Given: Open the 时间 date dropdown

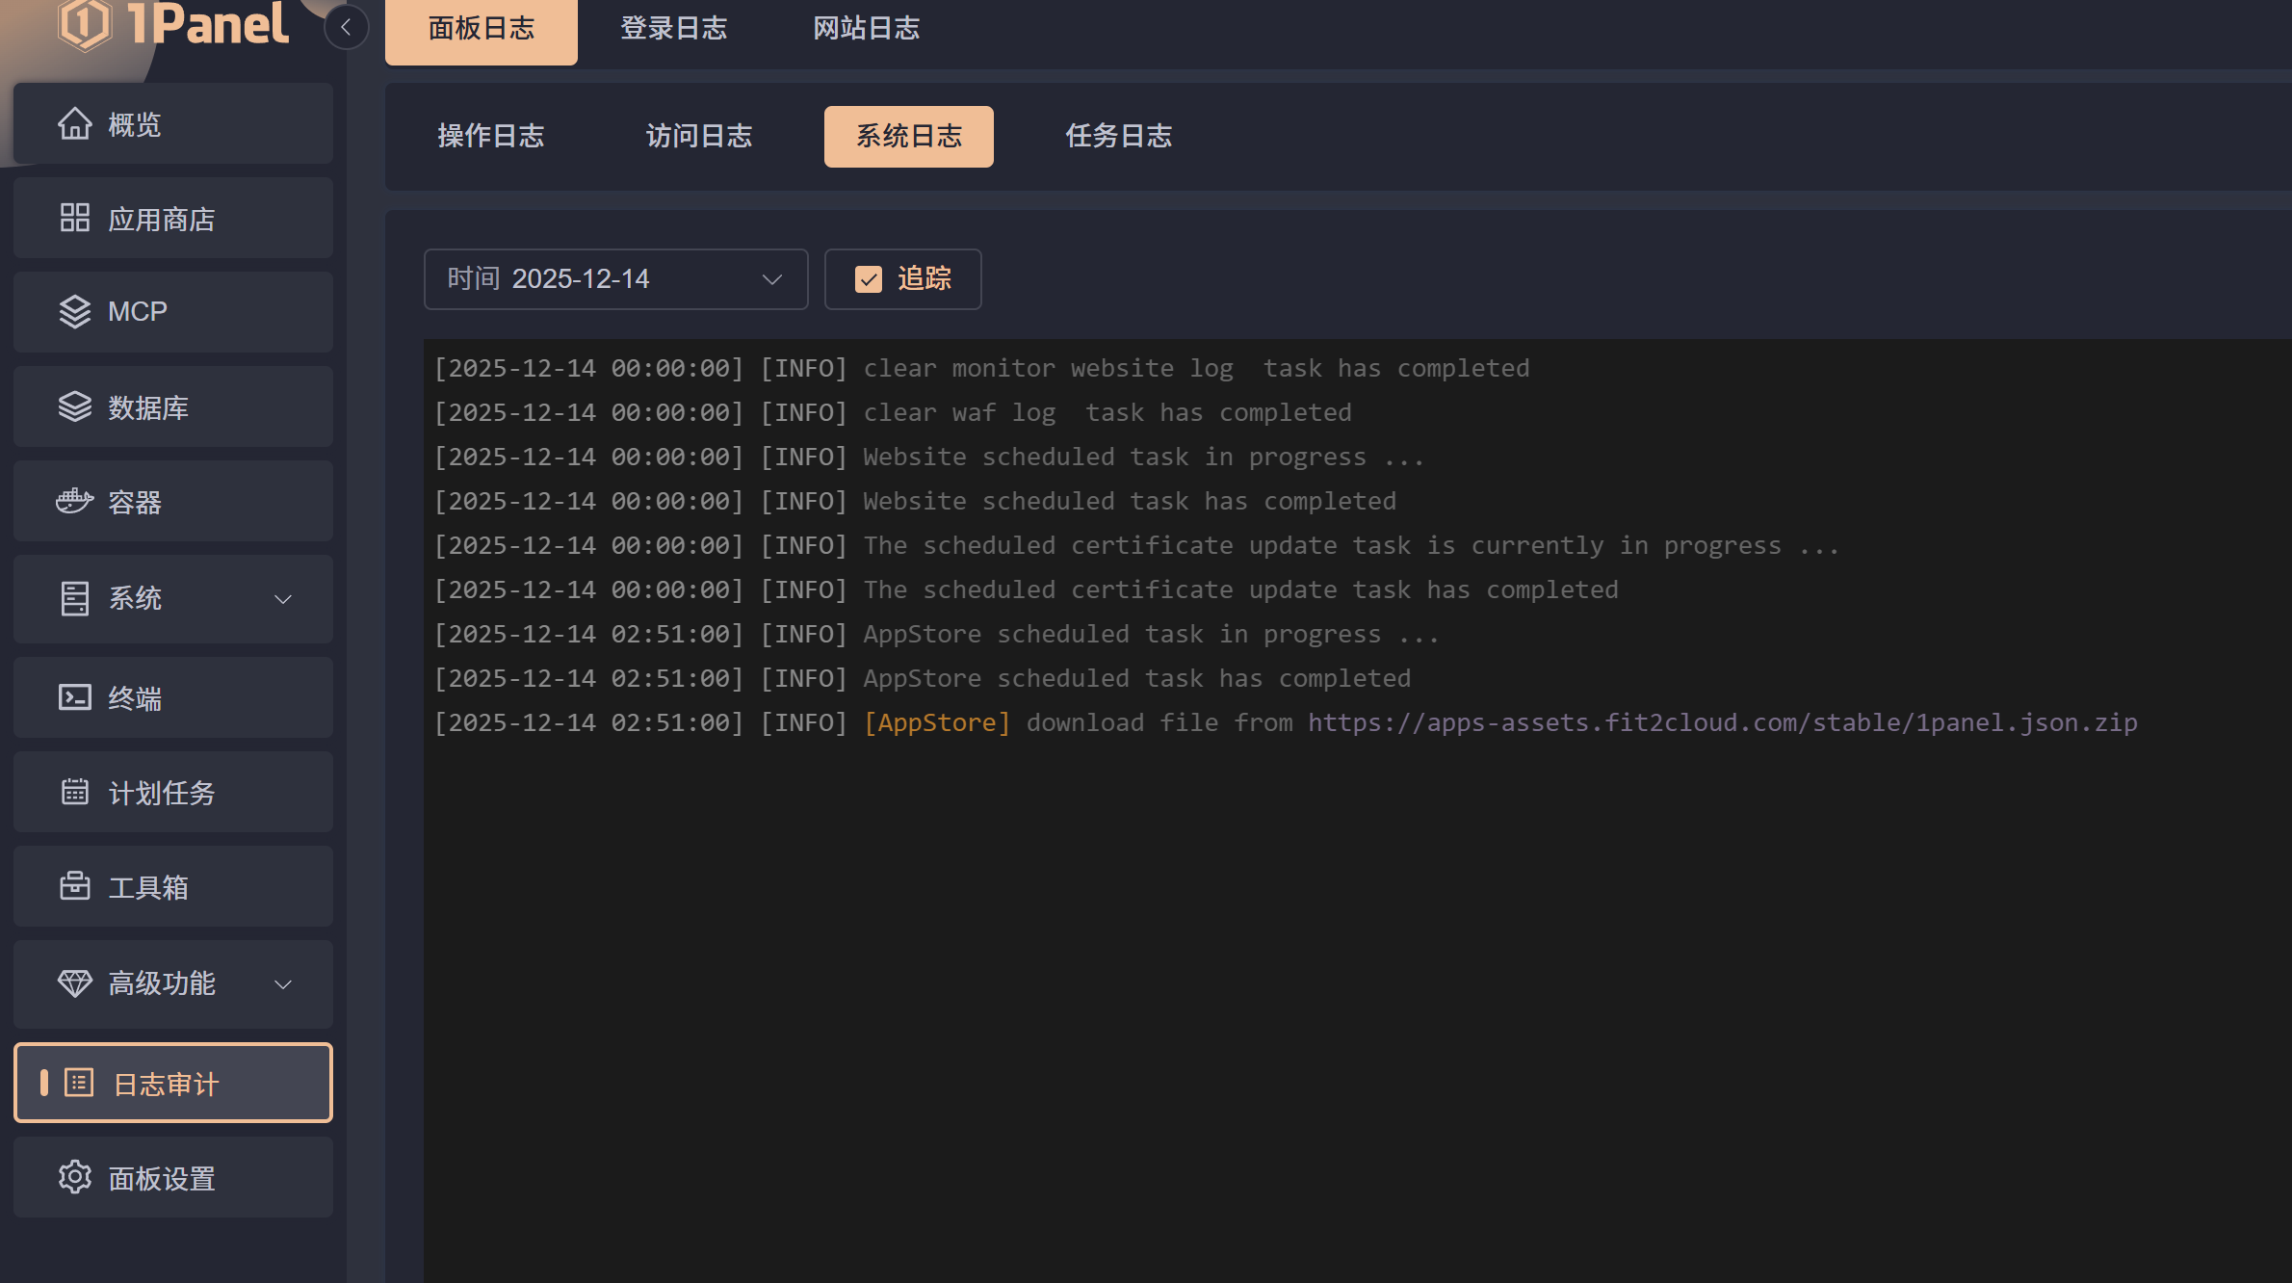Looking at the screenshot, I should point(615,279).
